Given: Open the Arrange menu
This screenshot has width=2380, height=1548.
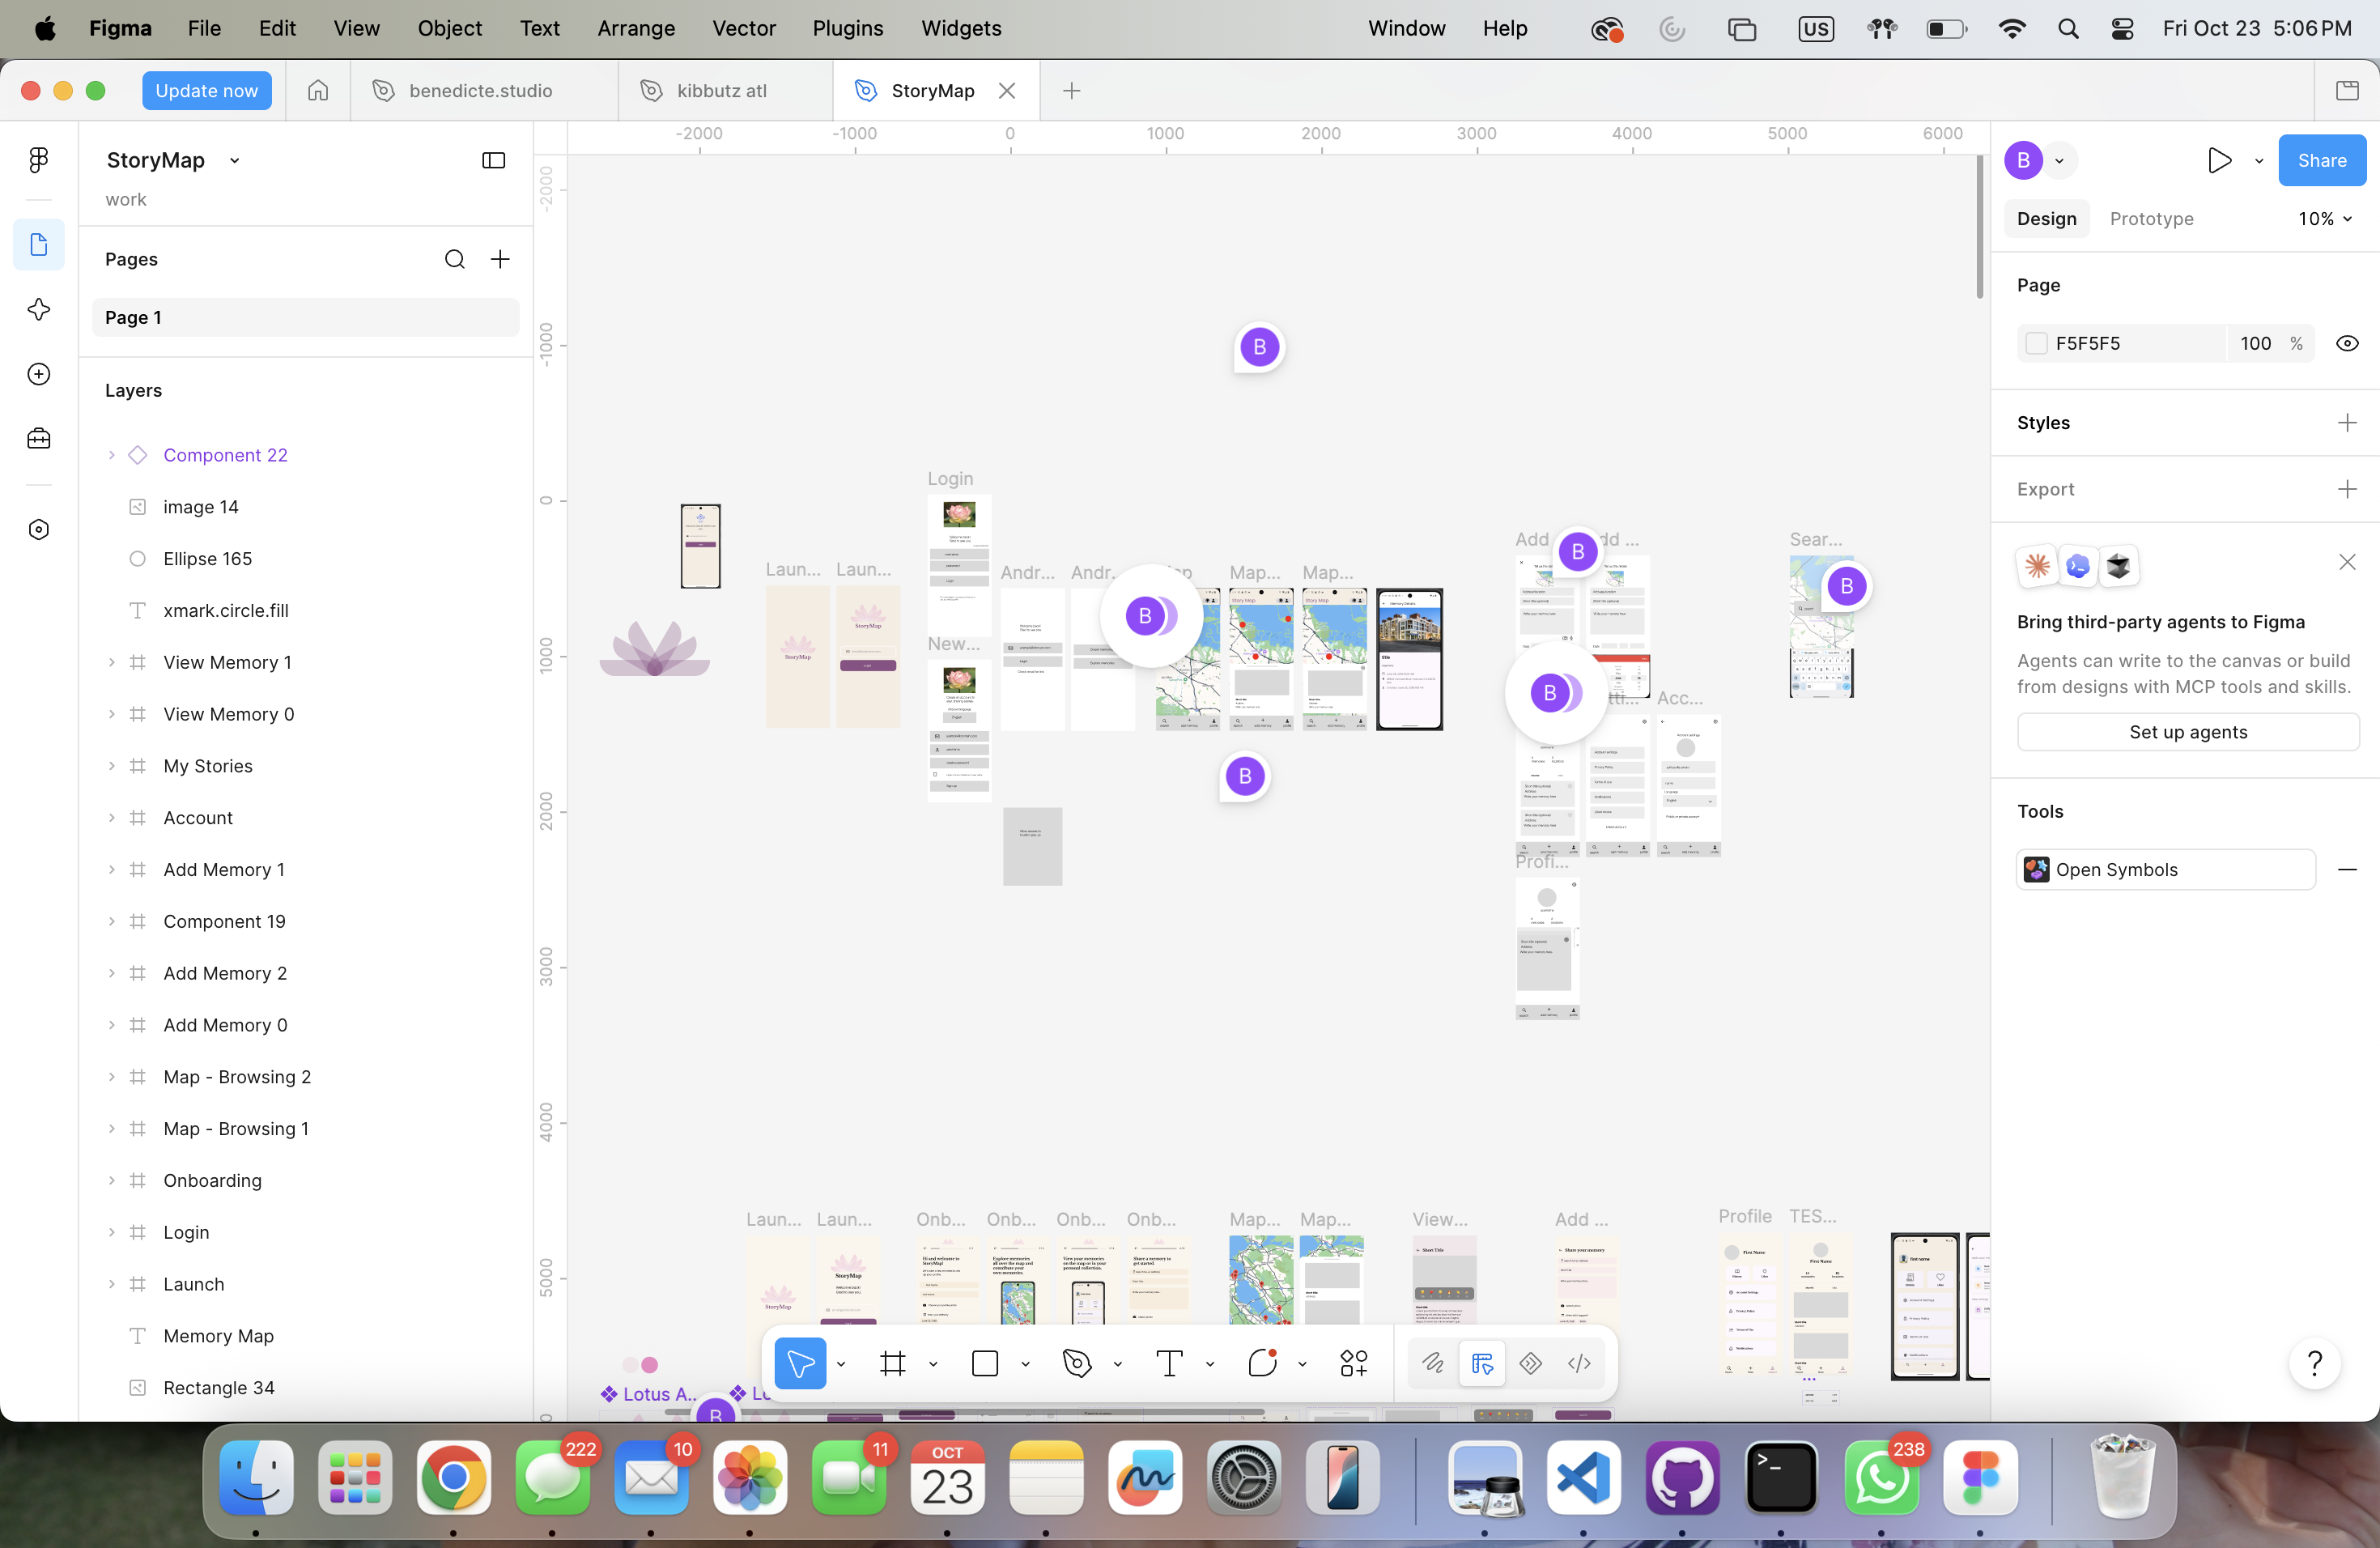Looking at the screenshot, I should pyautogui.click(x=636, y=28).
